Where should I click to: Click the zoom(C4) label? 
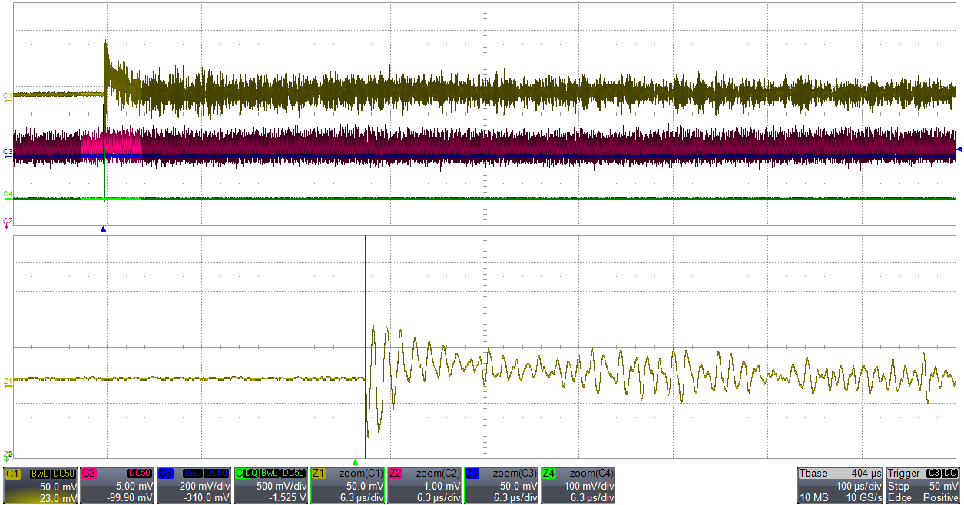(x=591, y=474)
